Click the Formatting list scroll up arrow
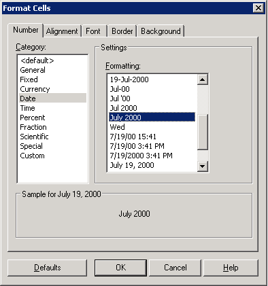268x286 pixels. [x=202, y=79]
